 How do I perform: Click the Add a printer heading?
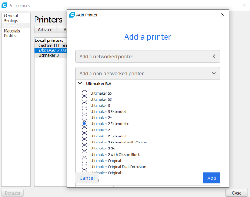tap(148, 37)
